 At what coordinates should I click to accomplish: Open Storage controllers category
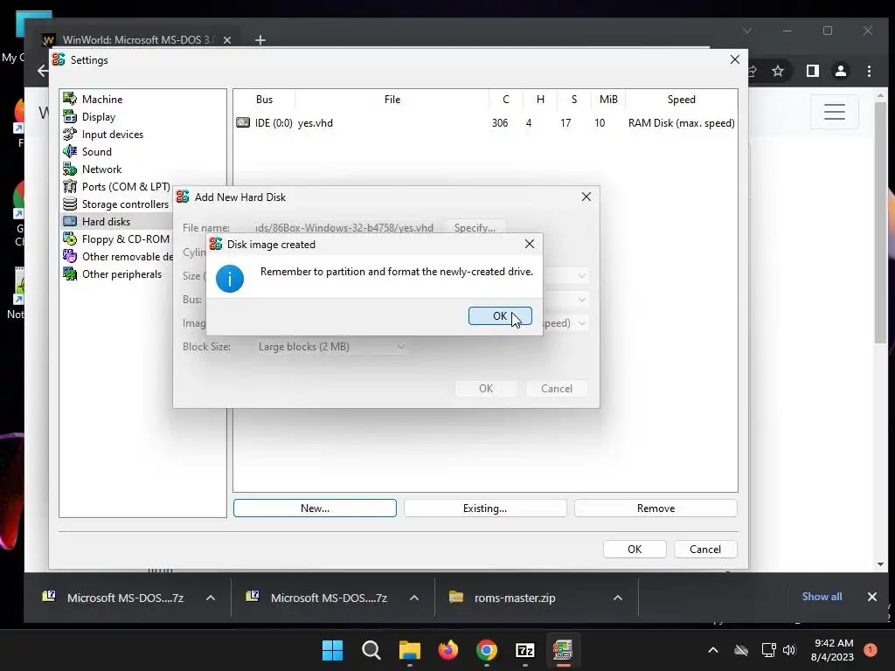click(x=125, y=204)
